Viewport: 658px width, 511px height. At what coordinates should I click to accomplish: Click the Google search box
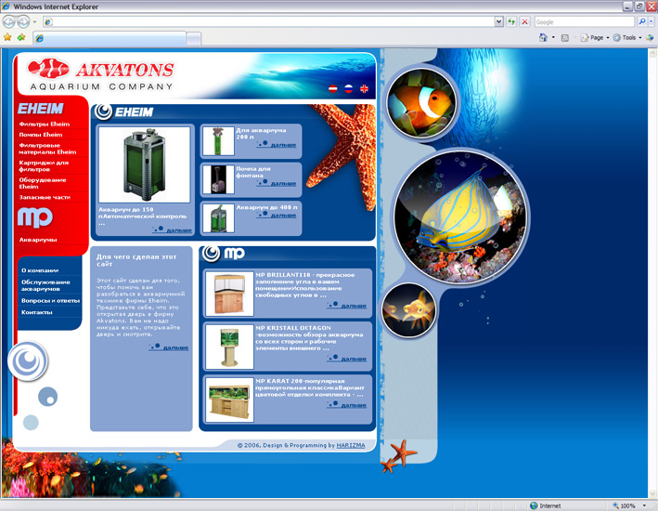click(584, 22)
